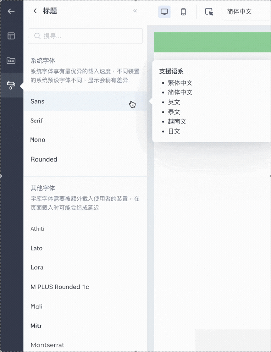Choose the M PLUS Rounded 1c font

[x=85, y=287]
